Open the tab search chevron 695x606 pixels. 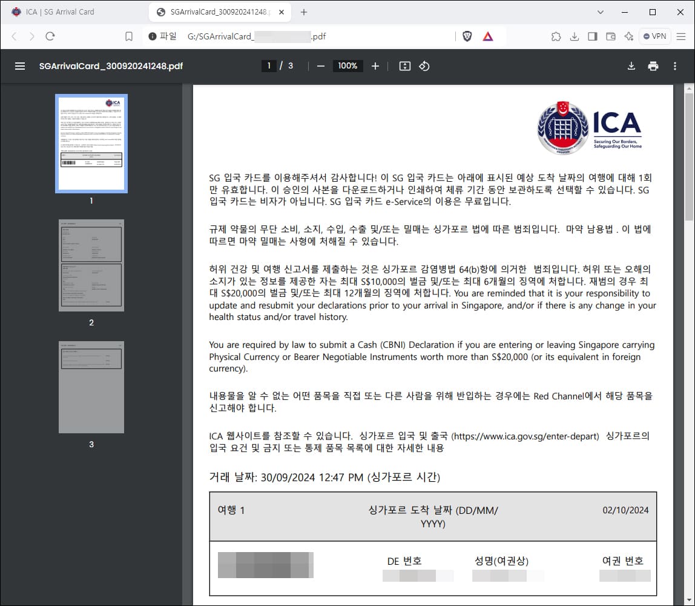[x=600, y=12]
